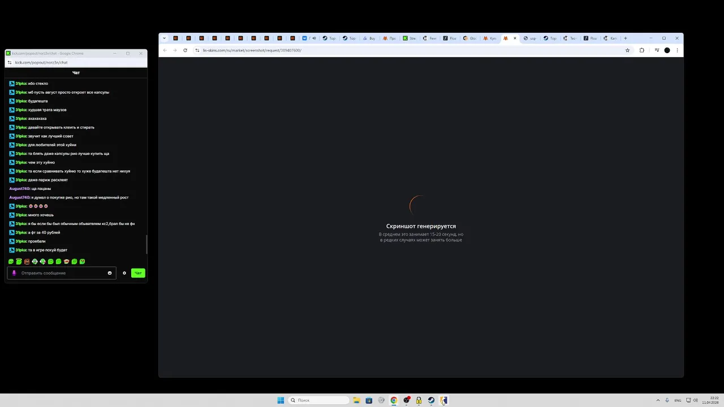The width and height of the screenshot is (724, 407).
Task: Open File Explorer from taskbar
Action: point(356,400)
